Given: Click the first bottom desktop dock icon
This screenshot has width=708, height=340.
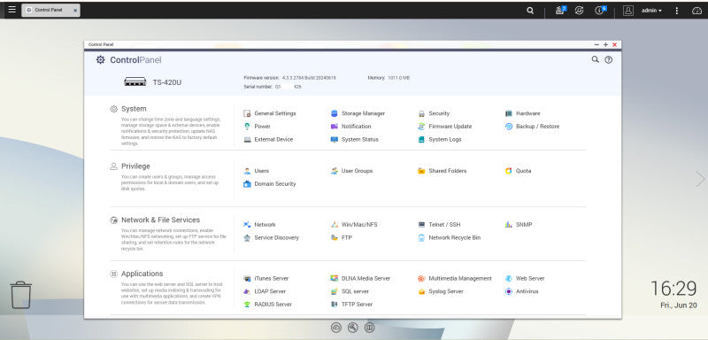Looking at the screenshot, I should pyautogui.click(x=336, y=328).
